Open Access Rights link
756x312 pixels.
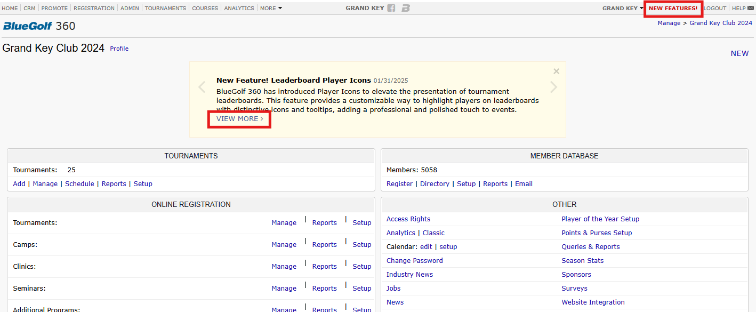click(408, 219)
